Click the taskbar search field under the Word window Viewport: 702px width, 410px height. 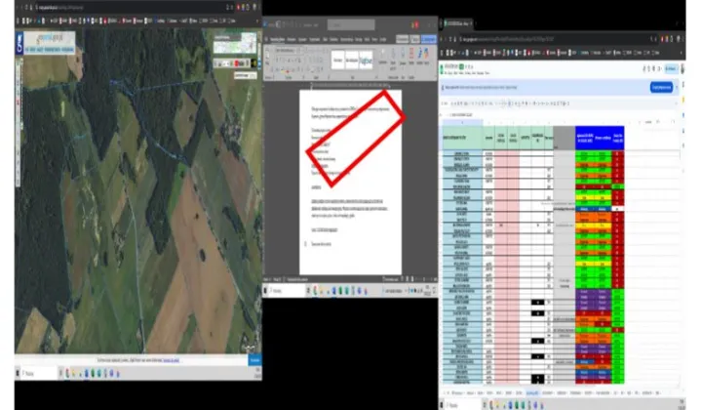[287, 291]
